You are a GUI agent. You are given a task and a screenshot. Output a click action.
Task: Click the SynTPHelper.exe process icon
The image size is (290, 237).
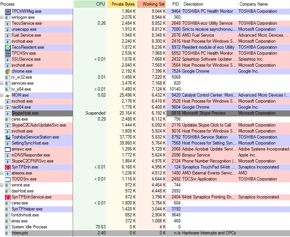[x=8, y=209]
